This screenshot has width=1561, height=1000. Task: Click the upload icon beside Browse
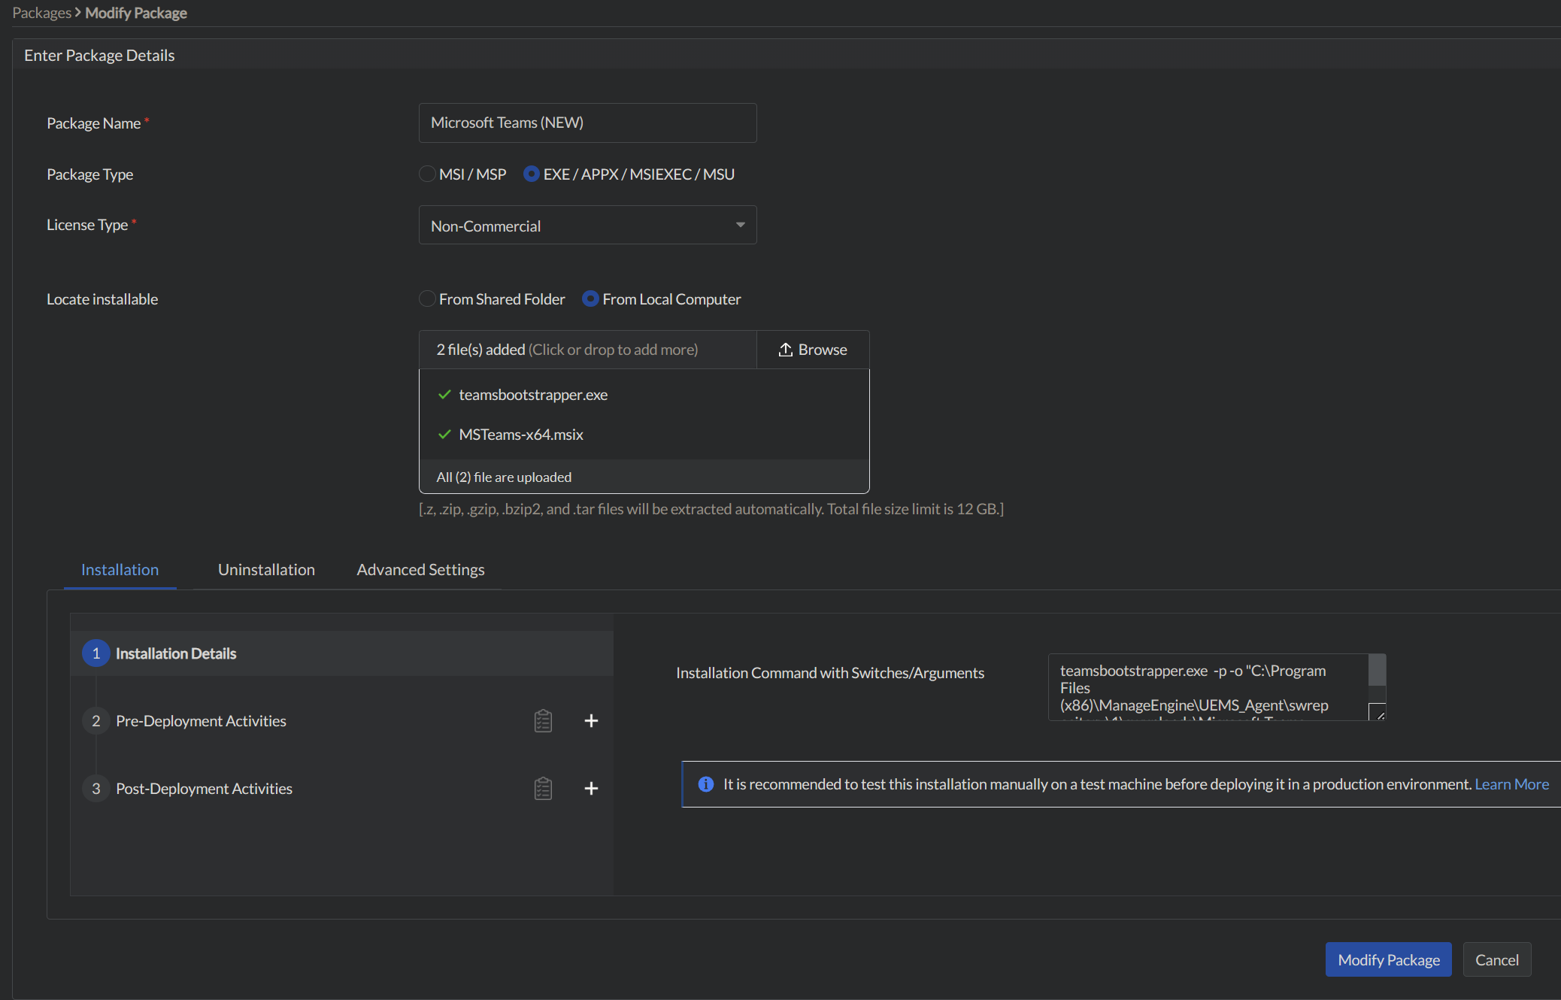(x=785, y=350)
